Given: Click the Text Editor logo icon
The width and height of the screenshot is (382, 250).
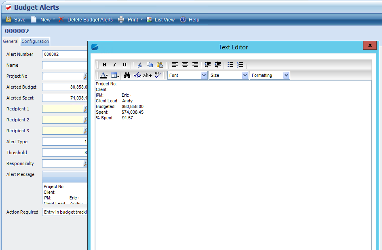Looking at the screenshot, I should (x=95, y=47).
